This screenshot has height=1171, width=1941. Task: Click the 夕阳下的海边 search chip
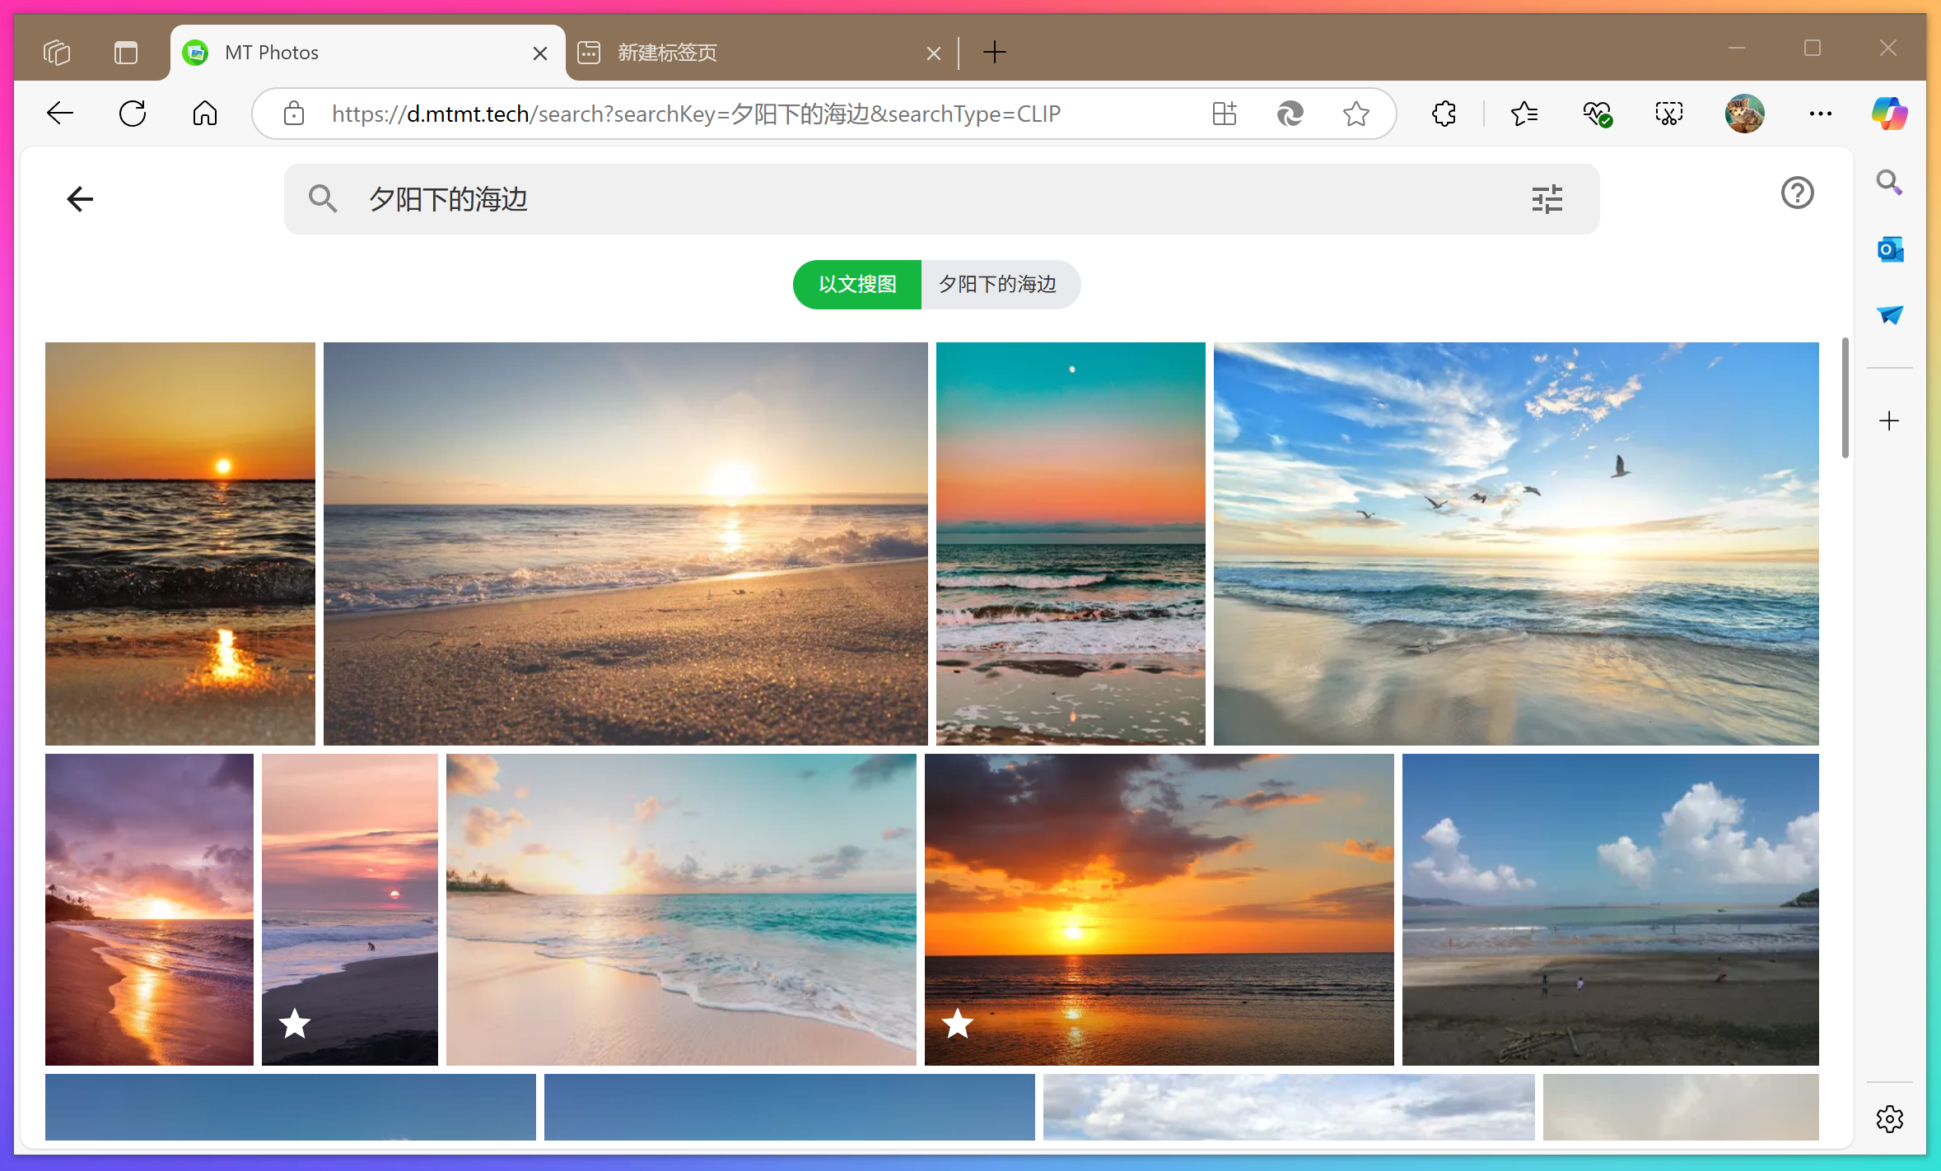pos(998,285)
